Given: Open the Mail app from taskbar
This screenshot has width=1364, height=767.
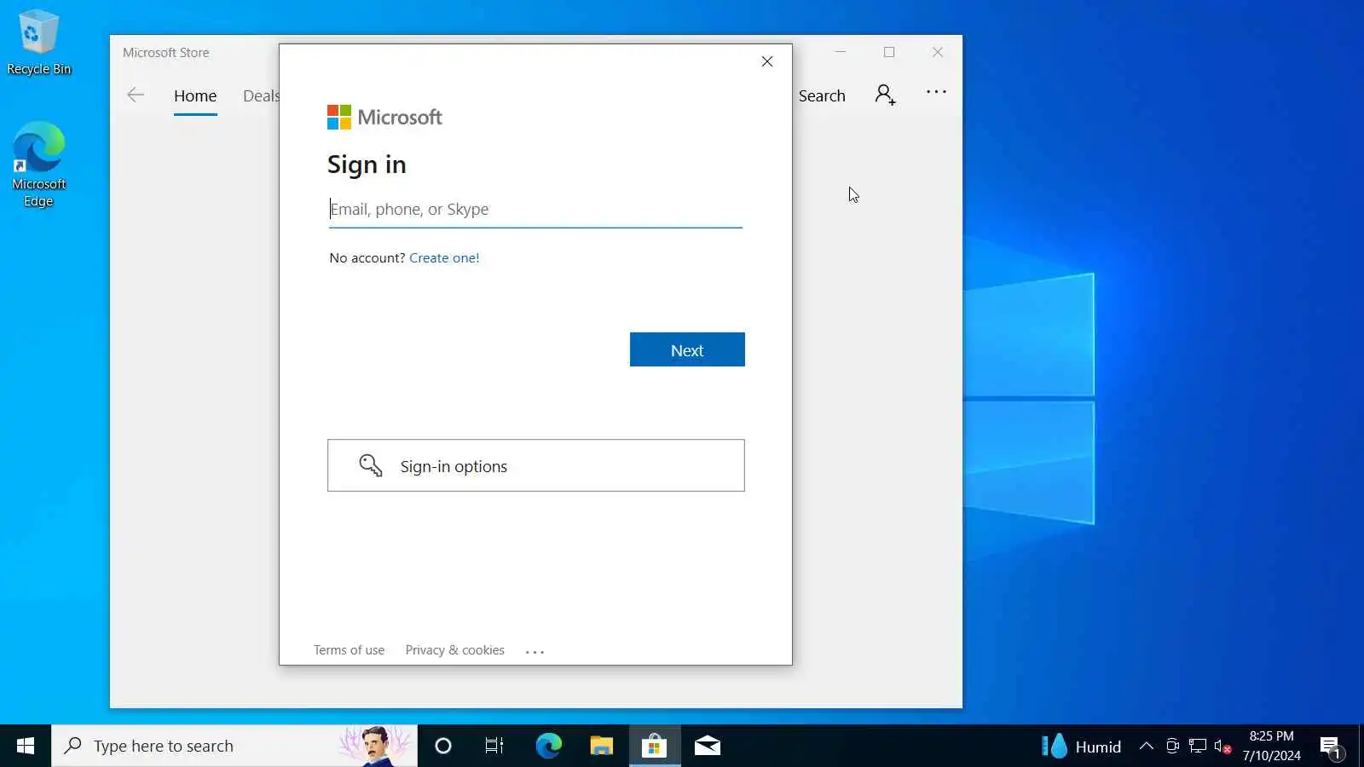Looking at the screenshot, I should 708,746.
